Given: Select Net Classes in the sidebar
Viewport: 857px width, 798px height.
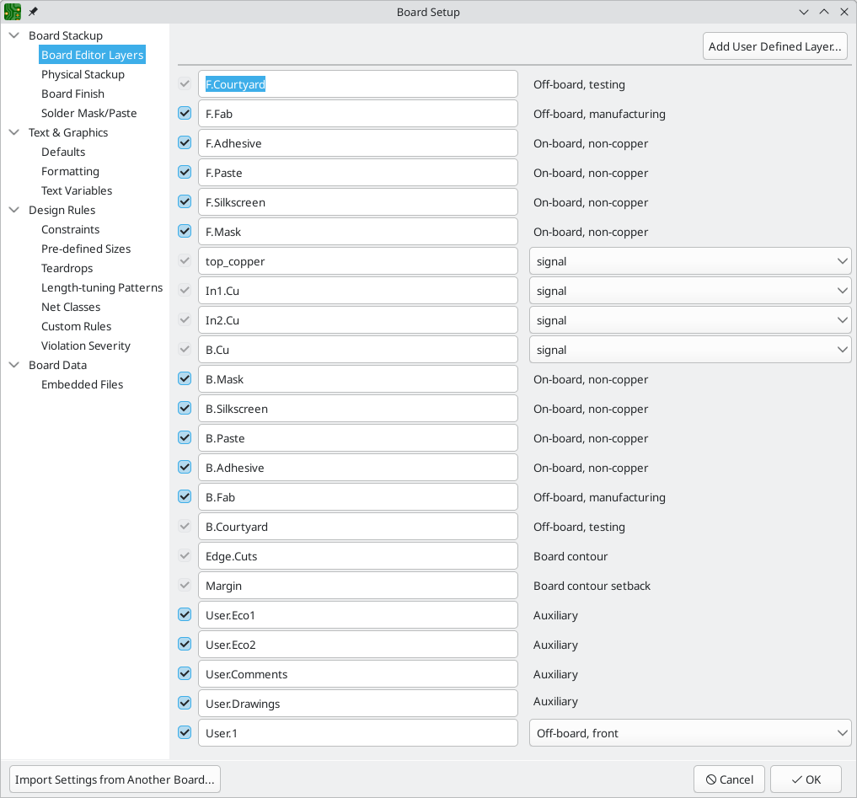Looking at the screenshot, I should click(x=71, y=307).
